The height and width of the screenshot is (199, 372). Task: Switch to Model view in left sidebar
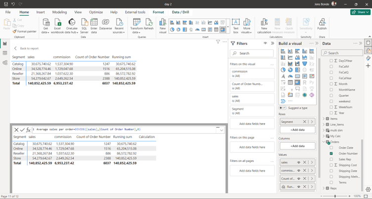(5, 63)
